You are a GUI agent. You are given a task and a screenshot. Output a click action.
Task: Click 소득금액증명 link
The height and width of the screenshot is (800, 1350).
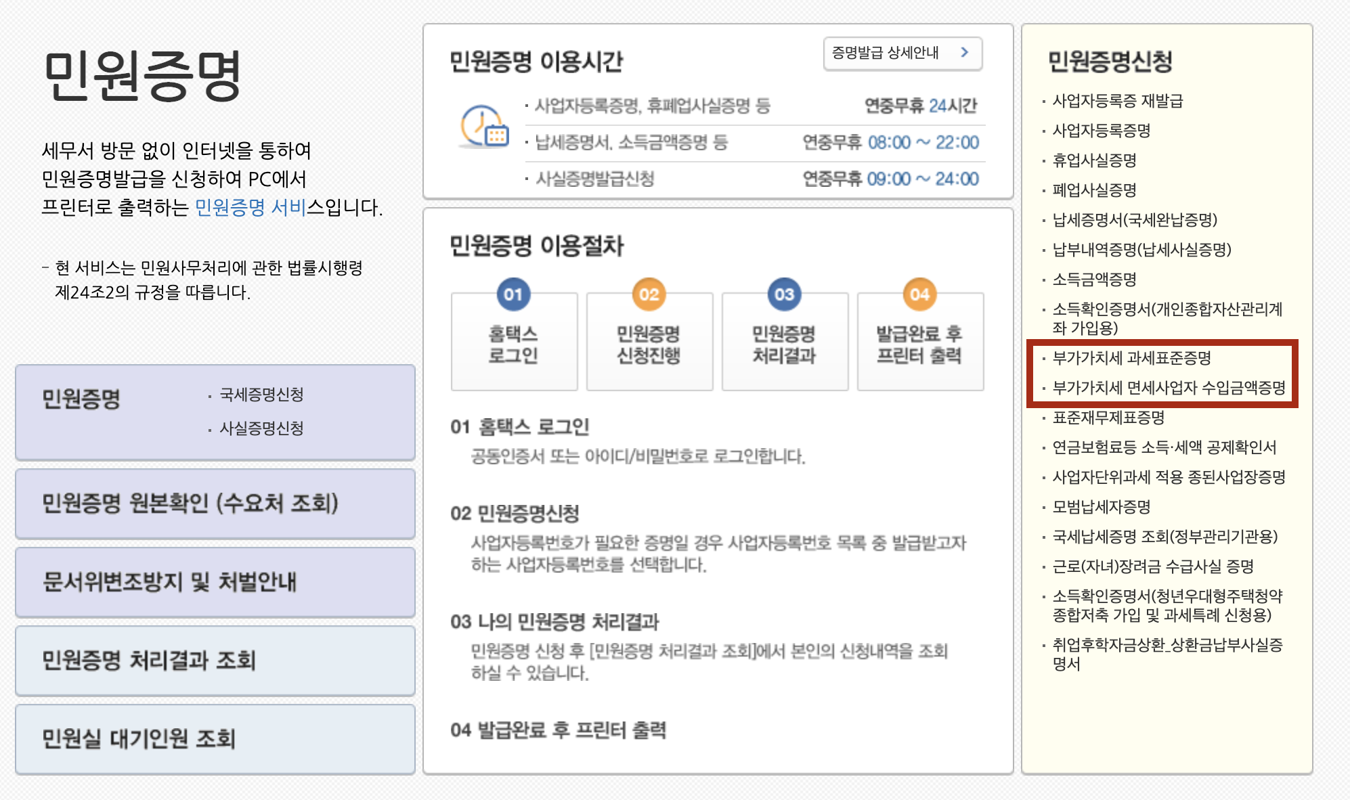(1094, 280)
